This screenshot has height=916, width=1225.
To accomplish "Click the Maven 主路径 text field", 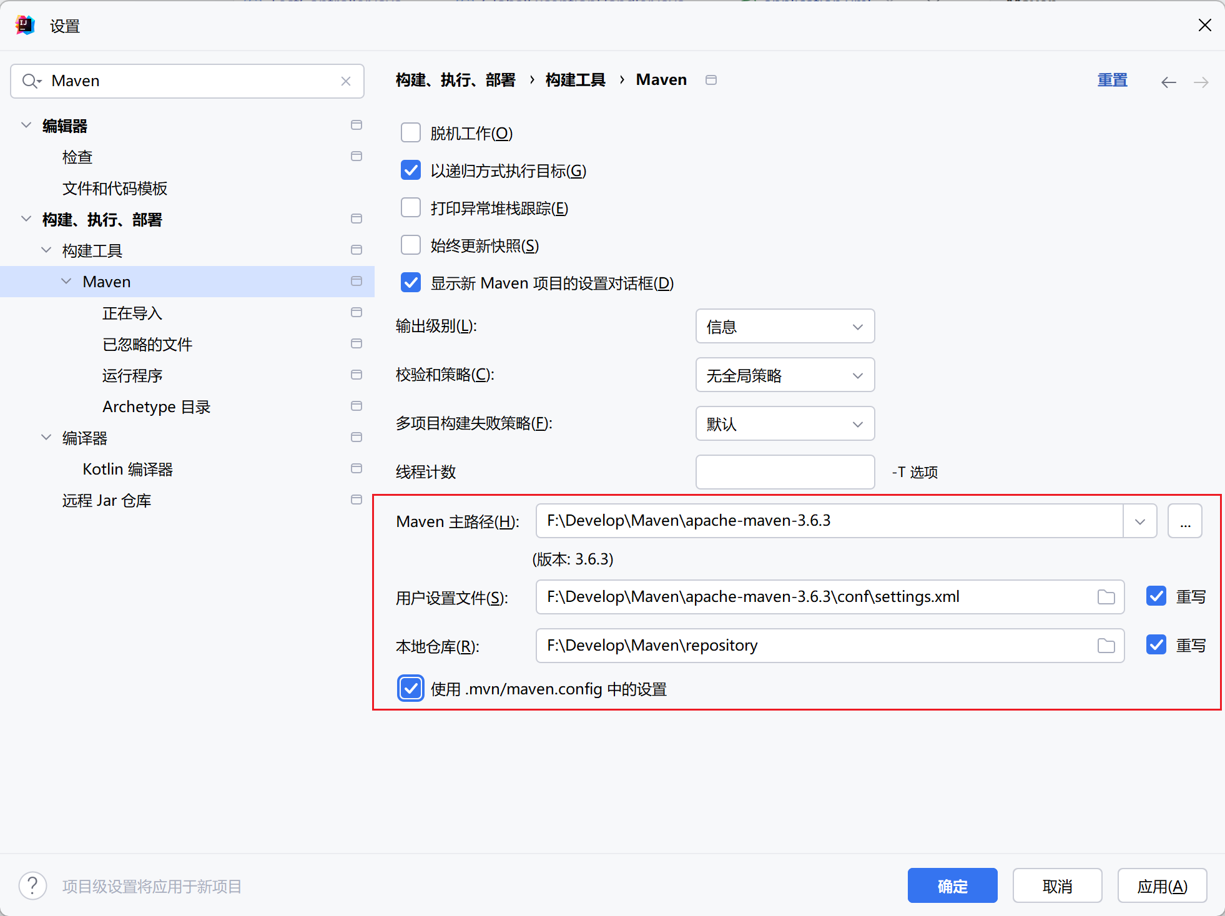I will coord(830,521).
